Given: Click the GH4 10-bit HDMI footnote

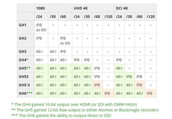Looking at the screenshot, I should pyautogui.click(x=74, y=104).
